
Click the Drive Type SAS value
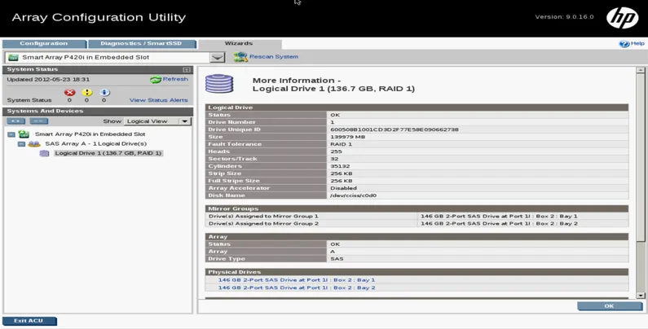click(337, 259)
